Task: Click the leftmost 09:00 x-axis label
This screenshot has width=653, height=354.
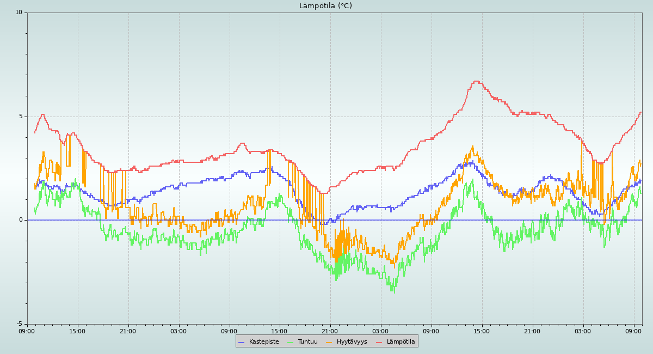Action: [x=27, y=331]
